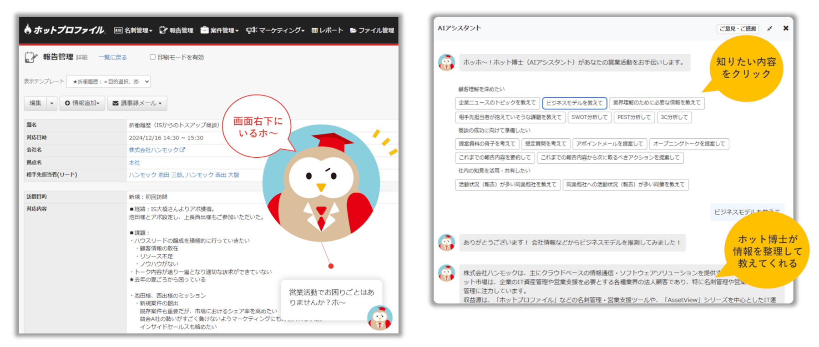This screenshot has height=347, width=819.
Task: Close the AIアシスタント panel
Action: click(786, 28)
